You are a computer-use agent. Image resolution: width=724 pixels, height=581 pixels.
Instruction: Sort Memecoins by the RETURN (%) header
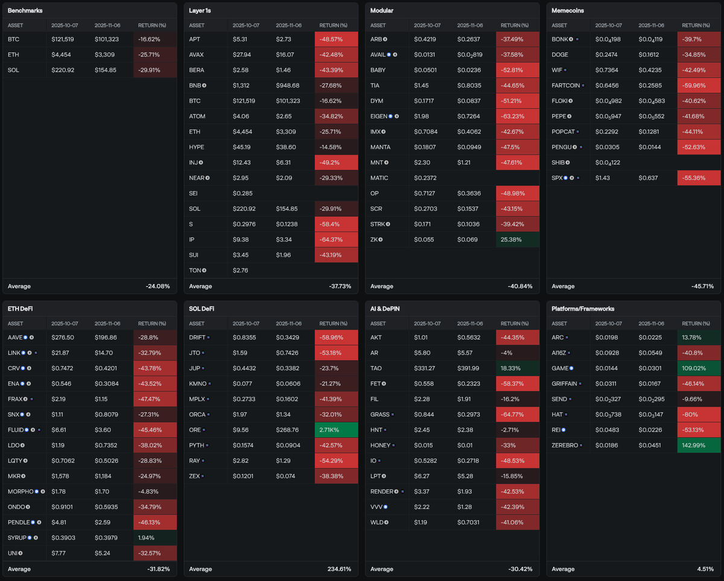coord(696,25)
